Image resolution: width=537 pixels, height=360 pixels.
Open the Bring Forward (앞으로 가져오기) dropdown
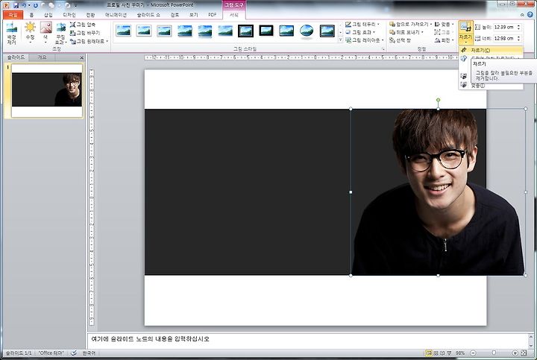click(411, 25)
